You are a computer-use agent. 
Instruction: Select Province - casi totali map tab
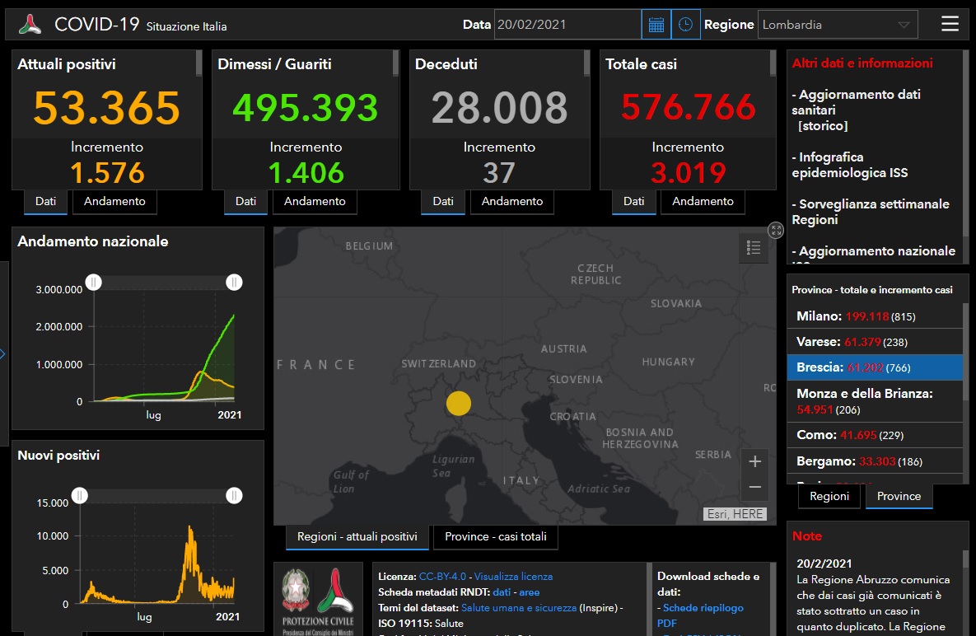(x=496, y=536)
